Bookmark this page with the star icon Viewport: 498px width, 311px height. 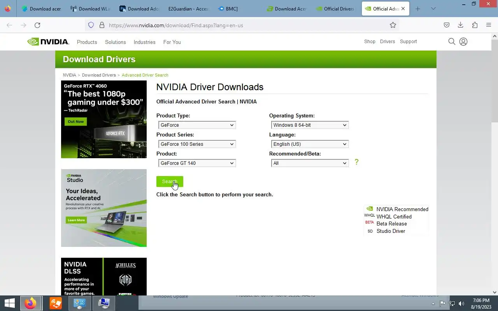click(x=393, y=25)
